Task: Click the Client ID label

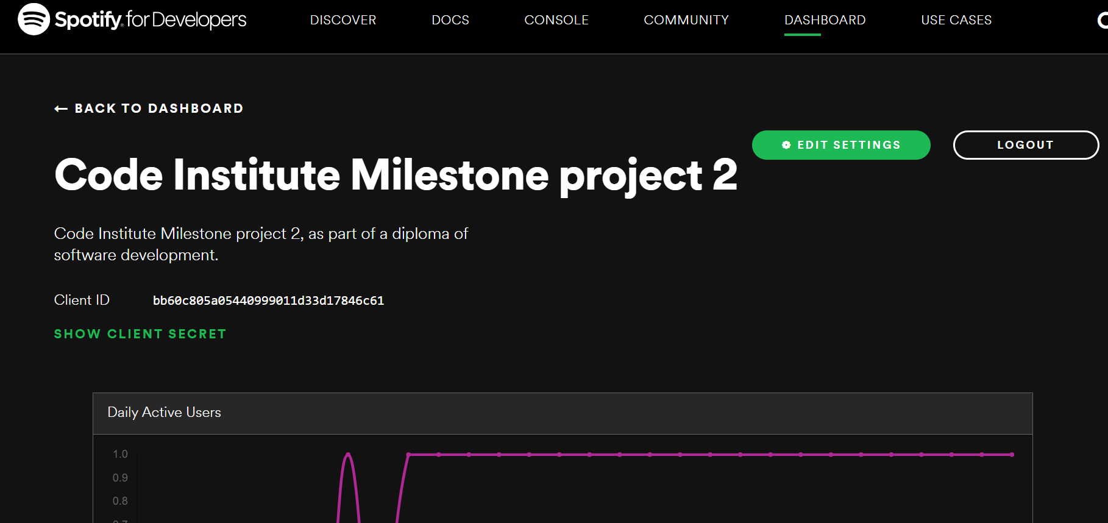Action: (82, 300)
